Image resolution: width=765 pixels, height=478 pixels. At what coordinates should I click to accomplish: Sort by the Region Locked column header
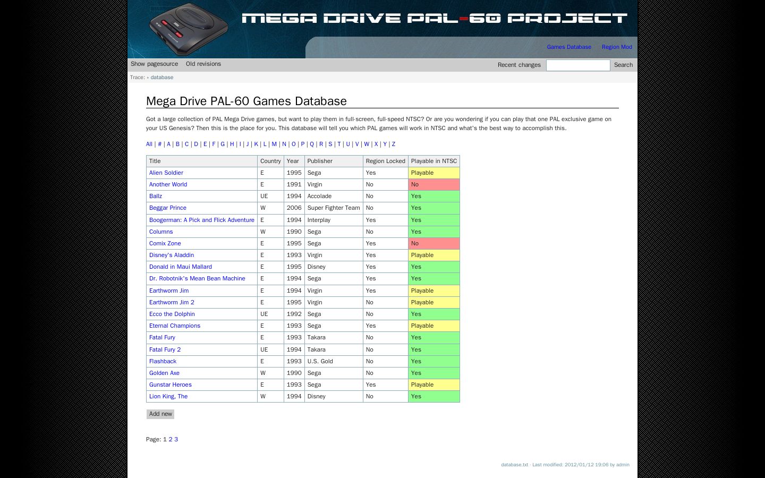click(386, 161)
